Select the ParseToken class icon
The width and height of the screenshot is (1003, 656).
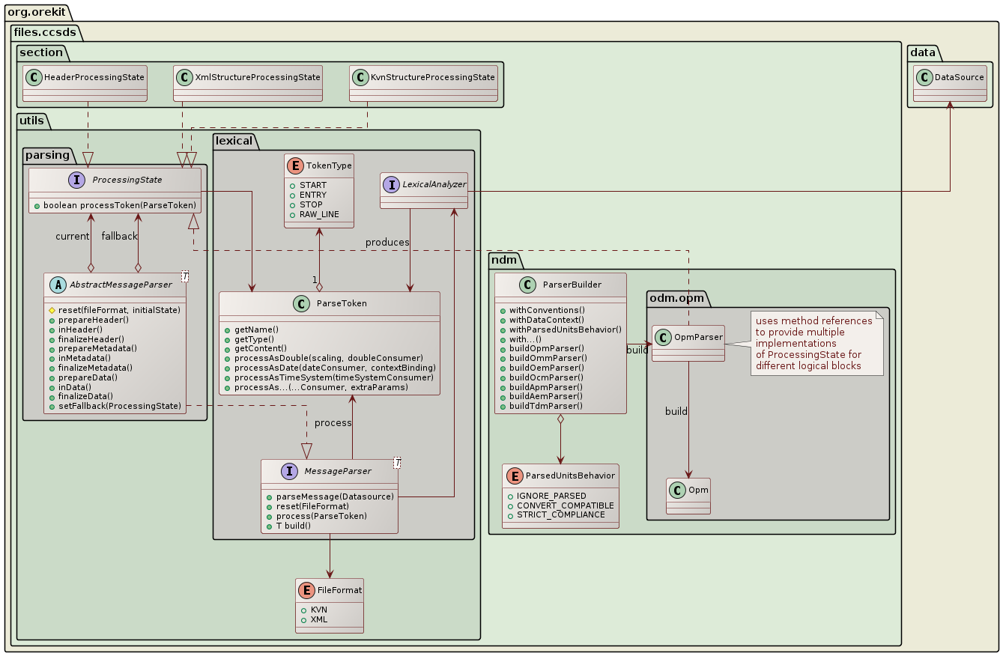[302, 303]
